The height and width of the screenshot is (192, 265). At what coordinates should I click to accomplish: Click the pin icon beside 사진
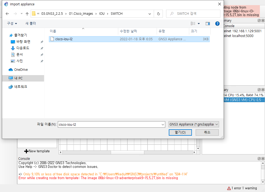tap(42, 61)
